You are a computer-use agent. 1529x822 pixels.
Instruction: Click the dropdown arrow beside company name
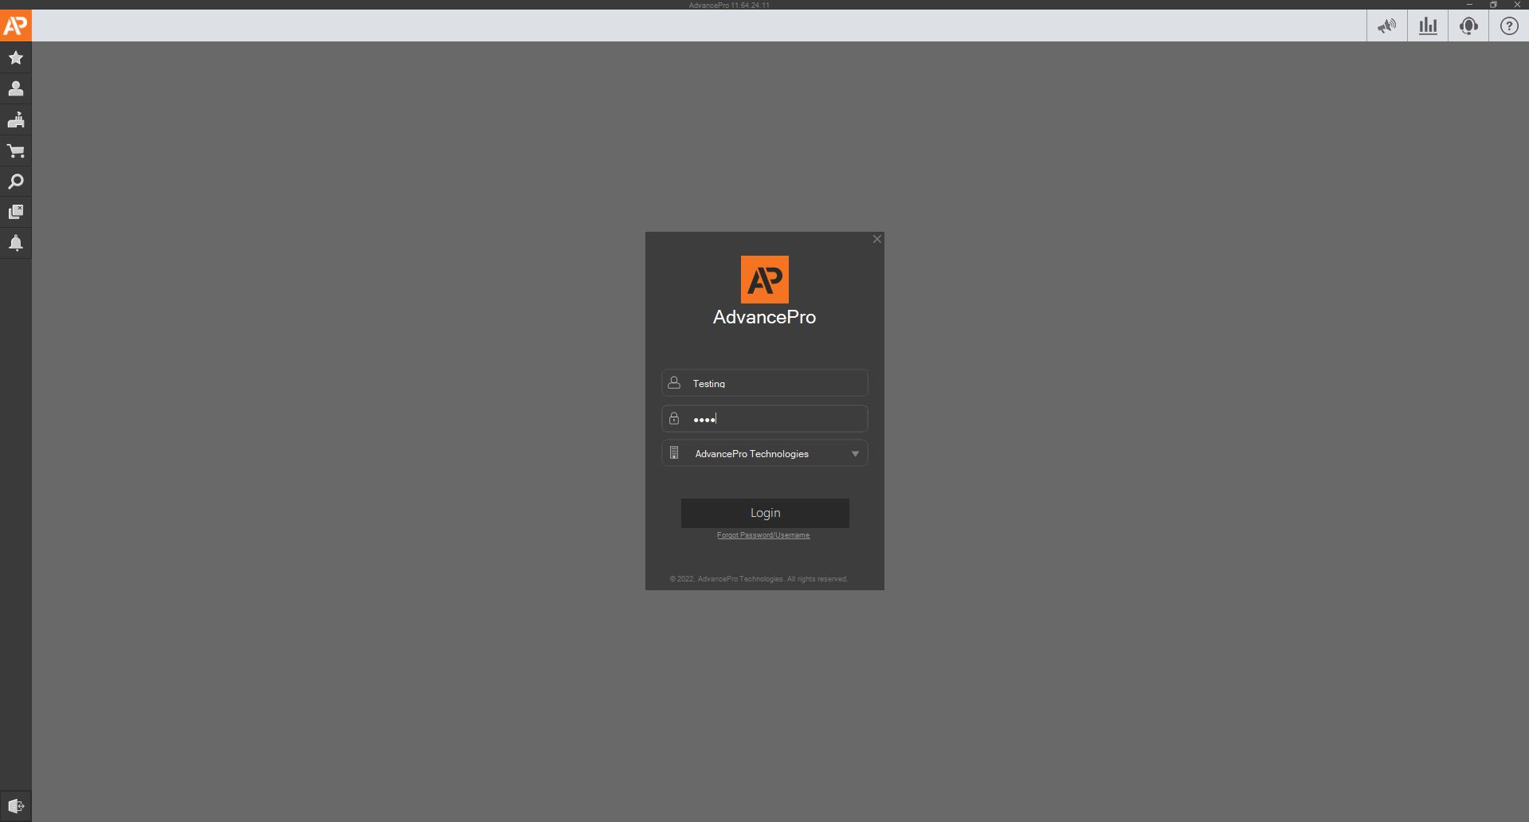855,454
